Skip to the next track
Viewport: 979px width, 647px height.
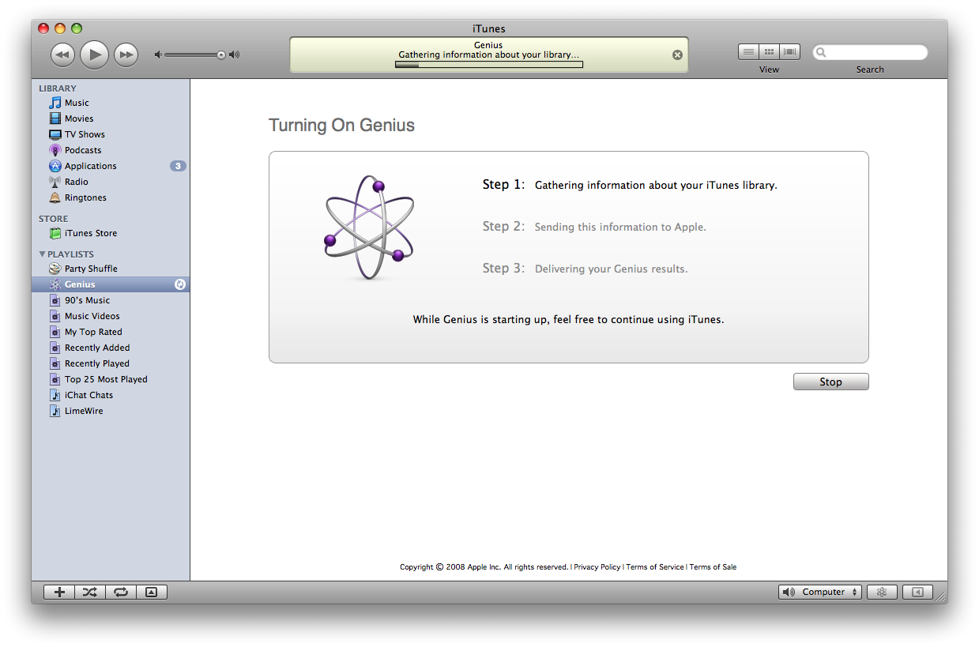[x=126, y=55]
